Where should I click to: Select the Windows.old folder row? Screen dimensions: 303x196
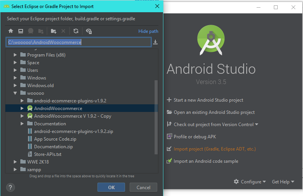click(82, 85)
